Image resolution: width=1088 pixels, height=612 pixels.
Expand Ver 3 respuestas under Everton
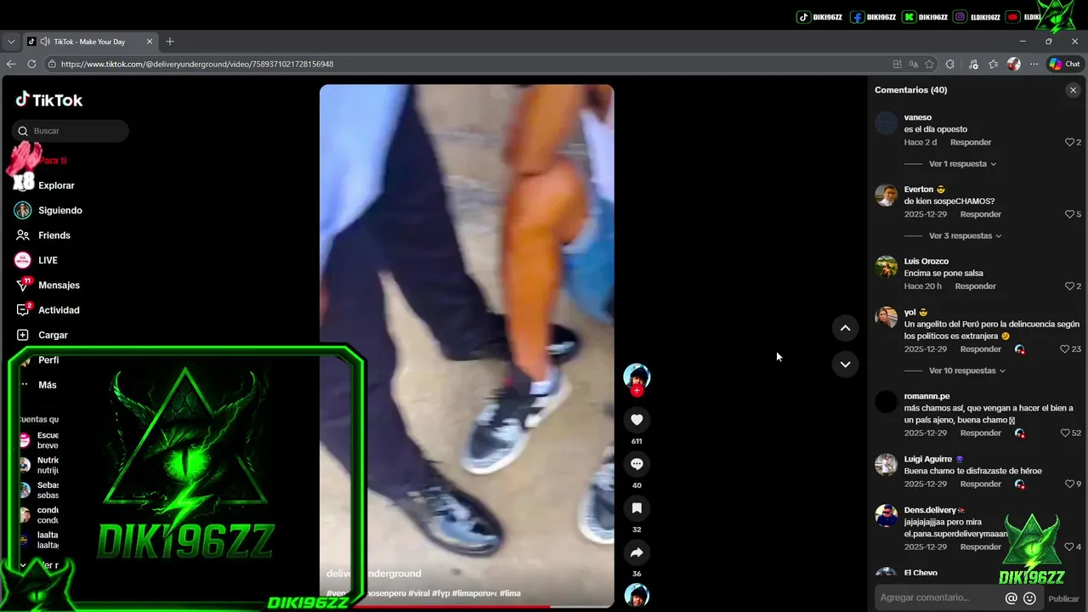tap(965, 236)
